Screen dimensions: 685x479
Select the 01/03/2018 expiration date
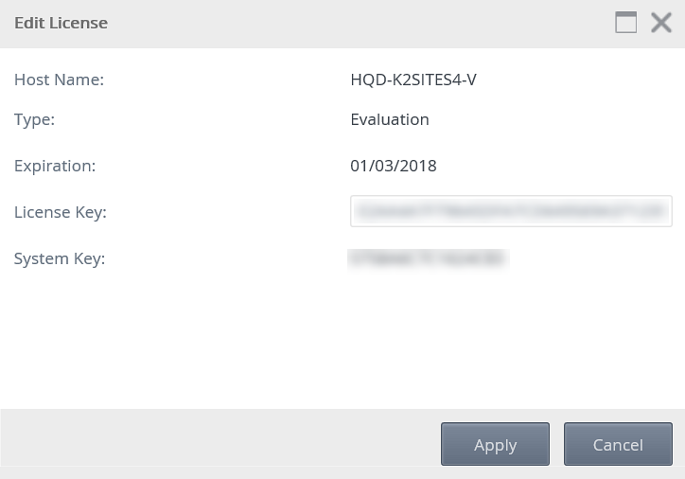pyautogui.click(x=394, y=166)
